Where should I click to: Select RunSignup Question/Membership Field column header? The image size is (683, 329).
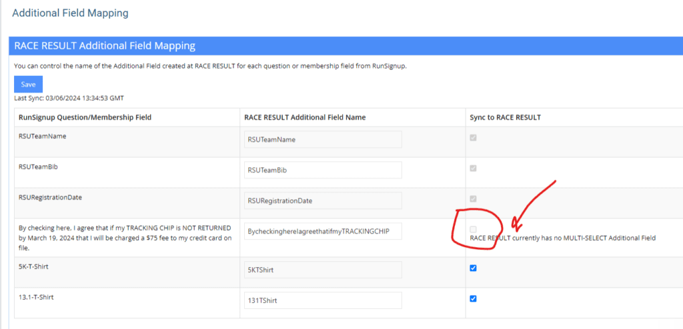[85, 117]
